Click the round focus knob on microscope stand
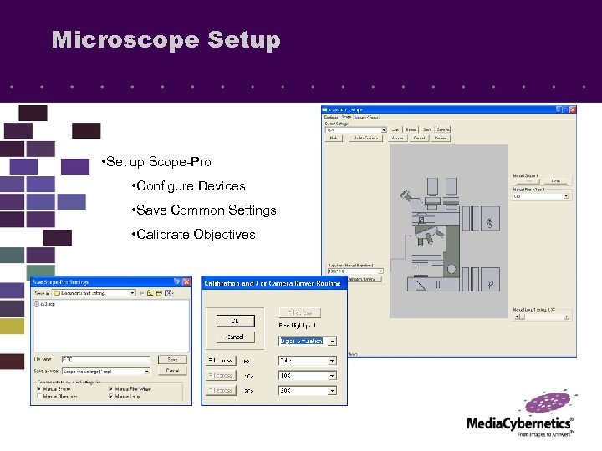This screenshot has width=602, height=451. 451,269
